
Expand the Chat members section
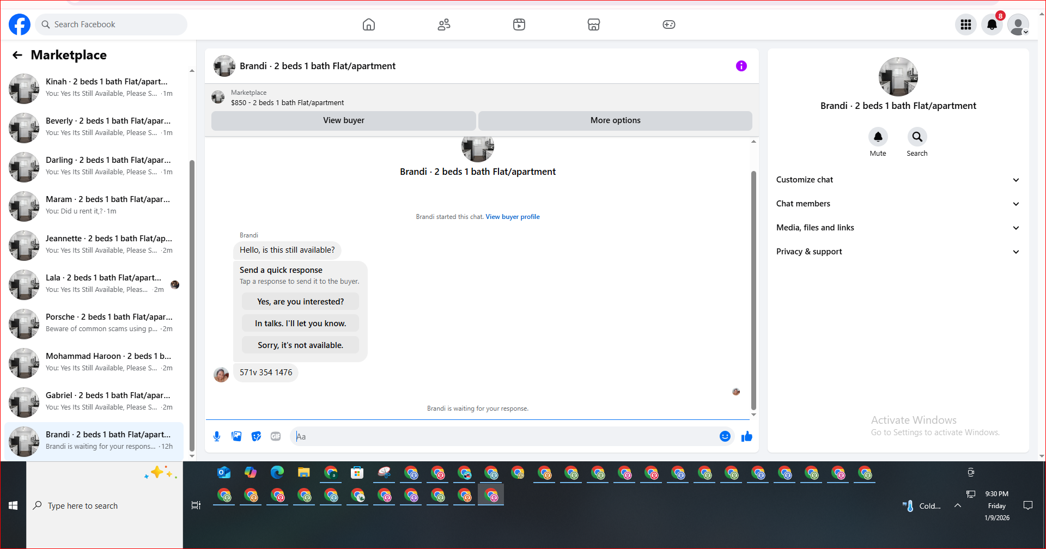click(x=898, y=204)
